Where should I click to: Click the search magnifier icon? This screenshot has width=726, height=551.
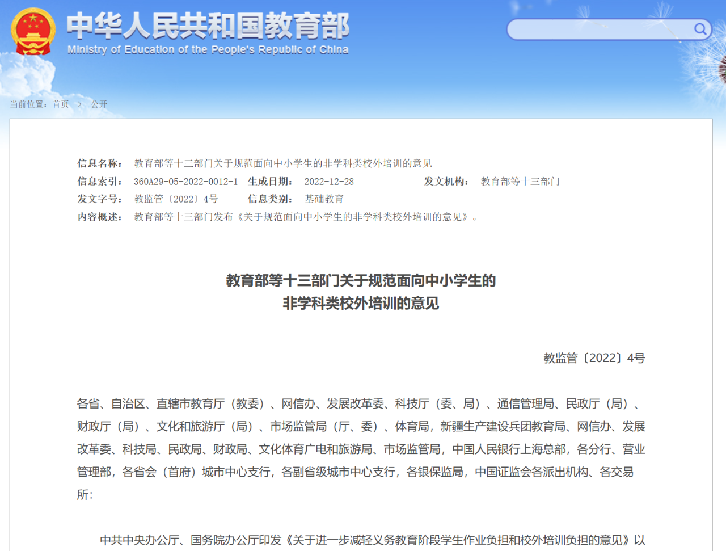(700, 29)
